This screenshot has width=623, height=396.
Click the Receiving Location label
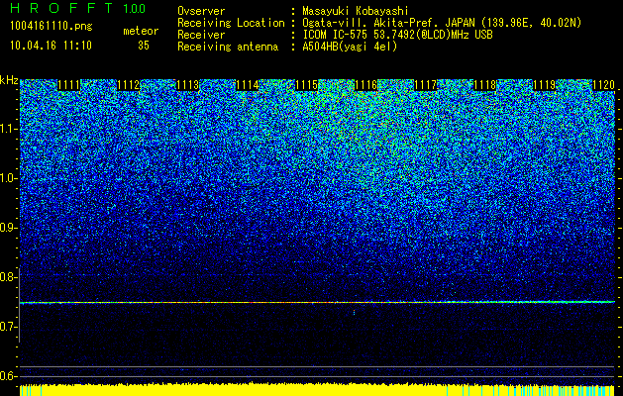click(x=231, y=23)
